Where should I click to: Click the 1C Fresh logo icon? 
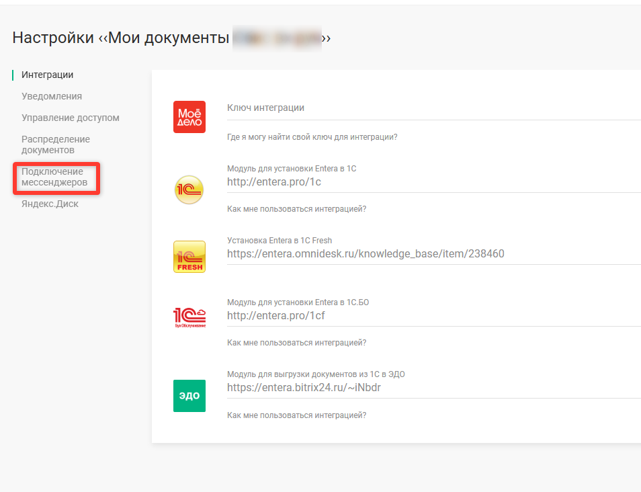click(x=189, y=257)
